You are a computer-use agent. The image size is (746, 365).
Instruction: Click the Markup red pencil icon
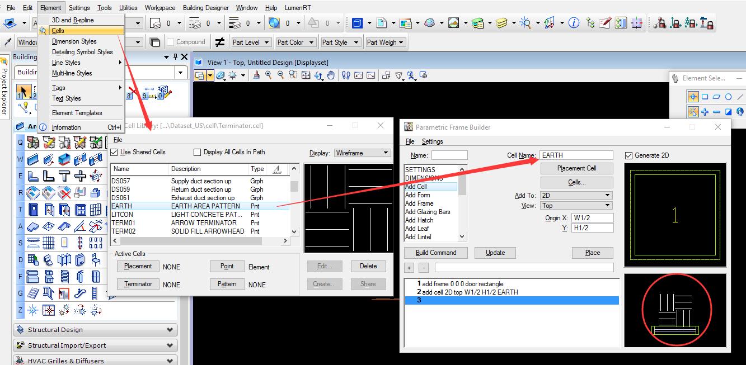tap(605, 23)
